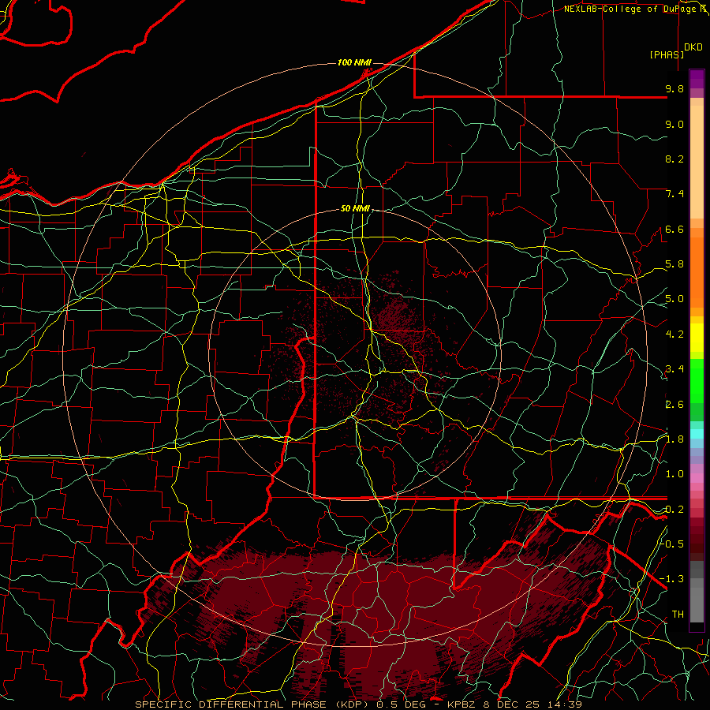Select the 9.8 value on the scale
This screenshot has width=710, height=710.
[x=674, y=88]
